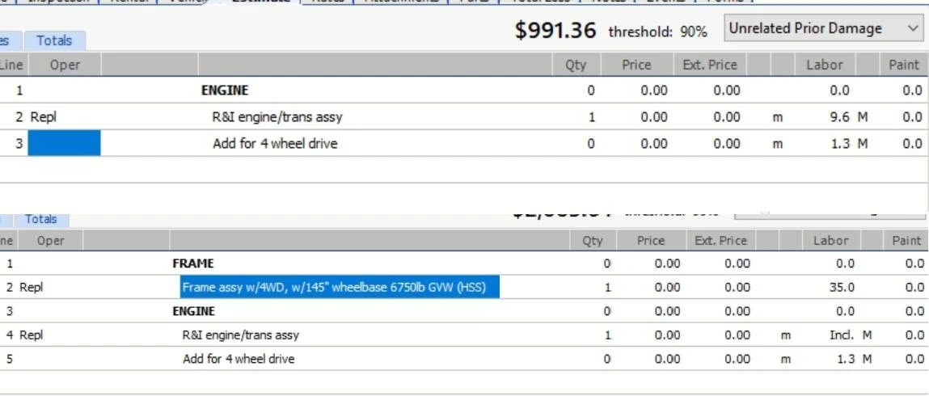This screenshot has height=396, width=929.
Task: Click the Paint column header in the $991.36 estimate
Action: [x=903, y=65]
